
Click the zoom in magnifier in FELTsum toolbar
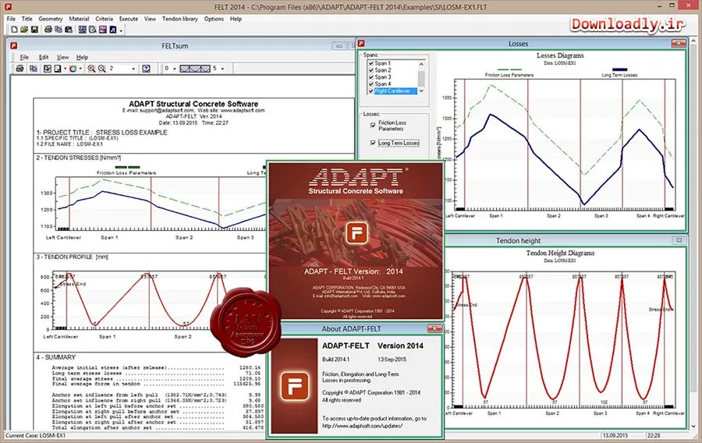tap(91, 69)
